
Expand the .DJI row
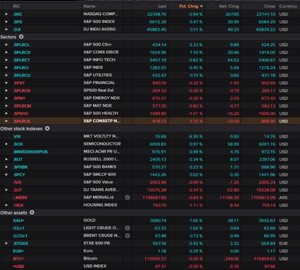6,29
